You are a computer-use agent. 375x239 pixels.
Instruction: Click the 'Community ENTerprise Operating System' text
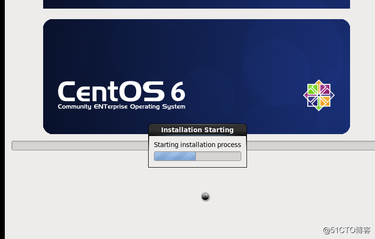click(121, 106)
